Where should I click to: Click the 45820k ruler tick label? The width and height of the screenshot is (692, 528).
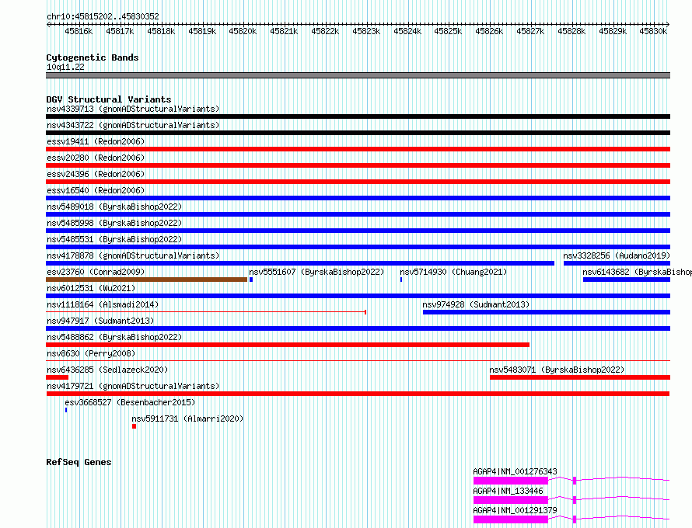coord(243,31)
